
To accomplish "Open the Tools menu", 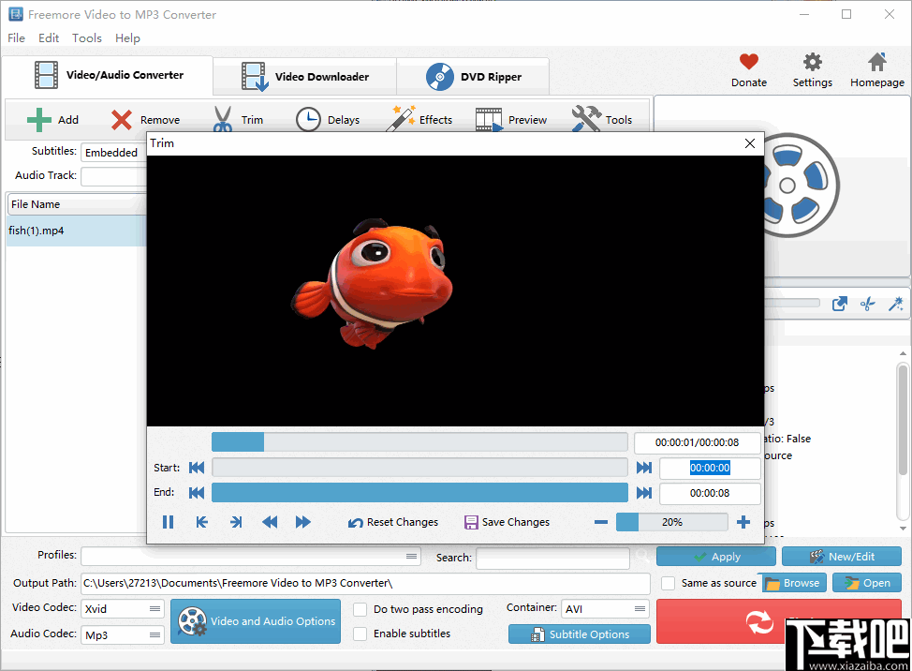I will [86, 37].
